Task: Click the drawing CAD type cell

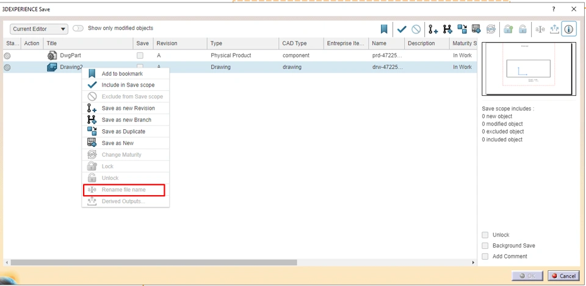Action: tap(292, 67)
